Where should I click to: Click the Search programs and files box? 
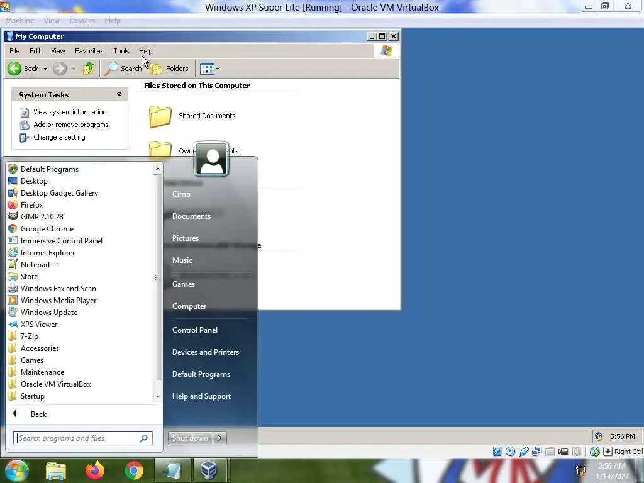click(x=83, y=438)
